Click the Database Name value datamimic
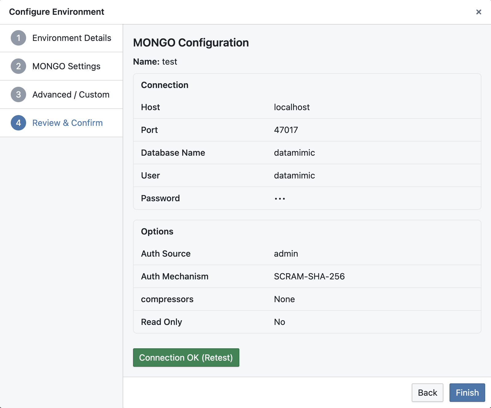 (294, 153)
